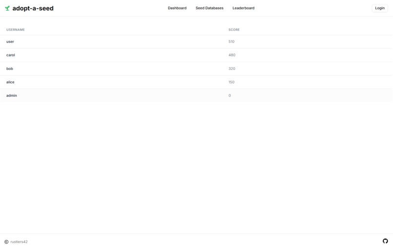The image size is (393, 250).
Task: Select the 'admin' username cell
Action: click(x=12, y=95)
